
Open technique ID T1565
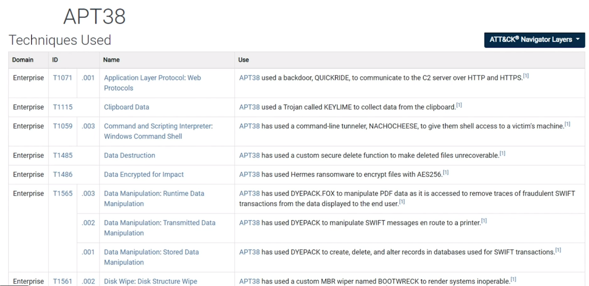[63, 194]
